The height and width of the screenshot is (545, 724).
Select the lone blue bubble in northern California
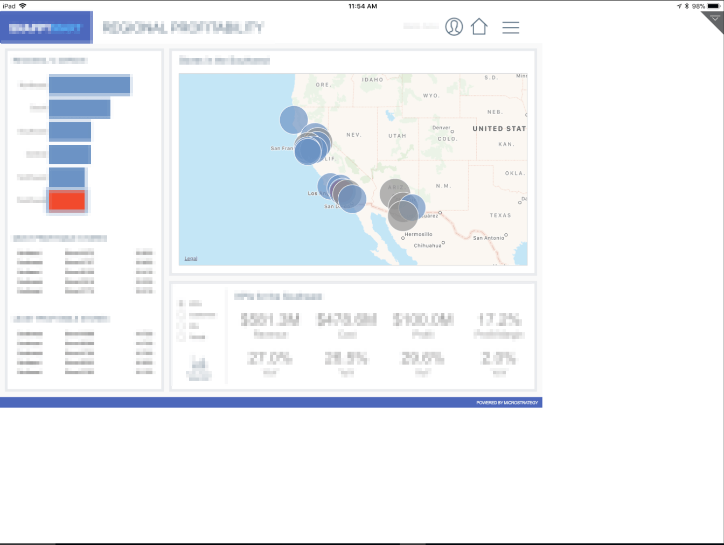pos(294,120)
